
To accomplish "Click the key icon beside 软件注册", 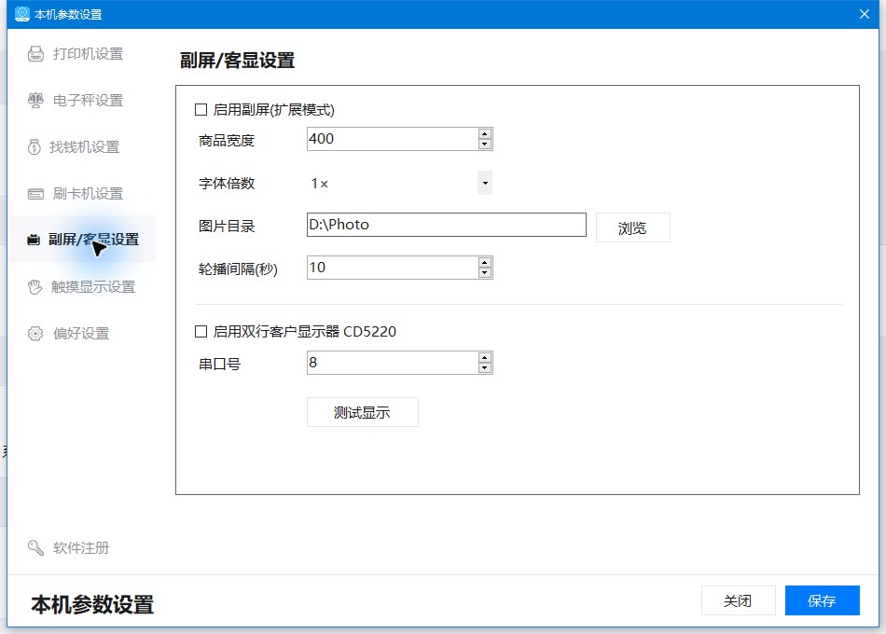I will 35,547.
